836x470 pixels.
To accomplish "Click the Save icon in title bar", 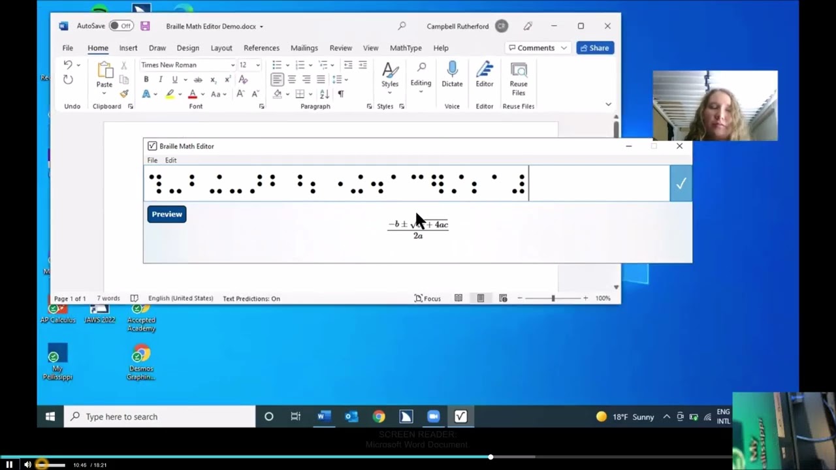I will [145, 26].
